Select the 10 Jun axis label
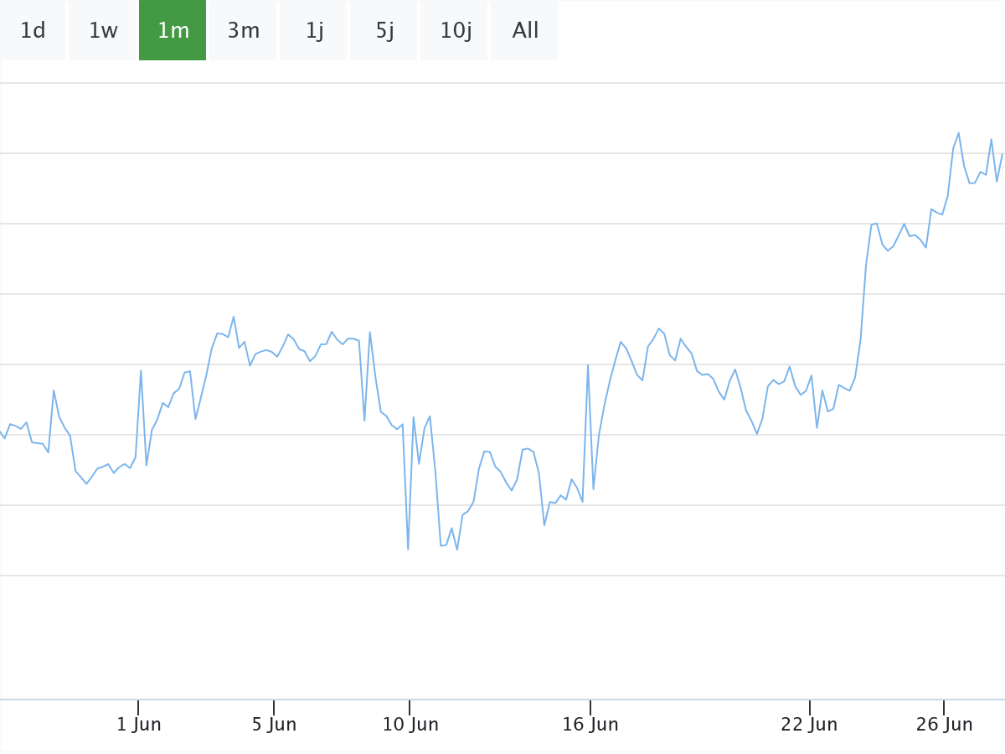The height and width of the screenshot is (754, 1005). click(x=410, y=725)
